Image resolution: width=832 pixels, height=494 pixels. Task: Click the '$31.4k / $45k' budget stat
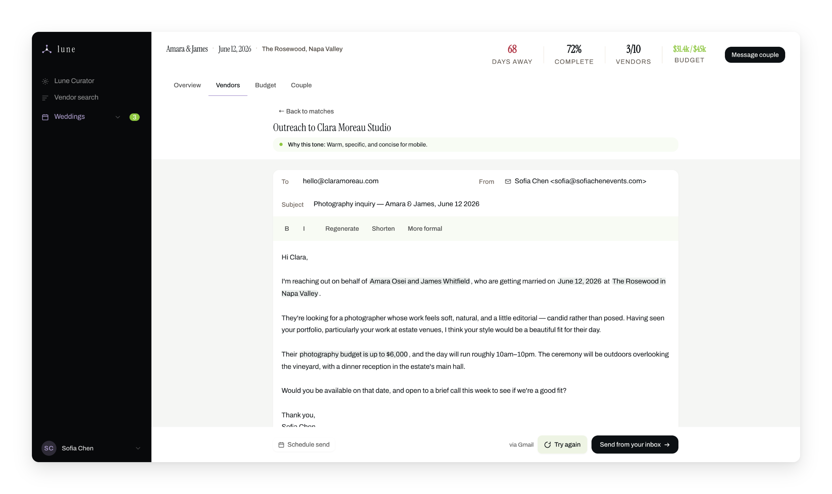click(689, 54)
